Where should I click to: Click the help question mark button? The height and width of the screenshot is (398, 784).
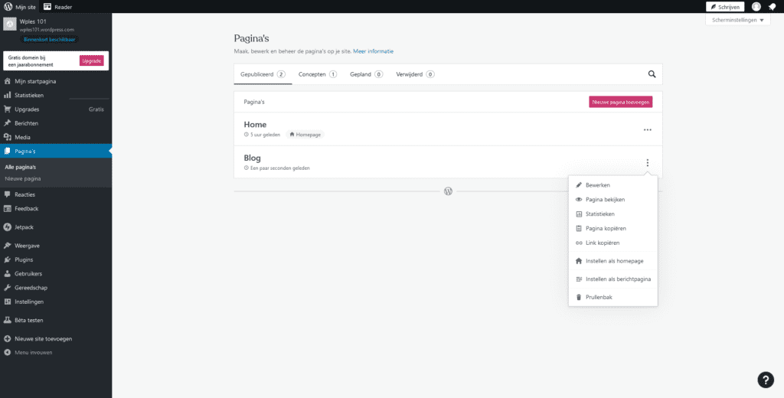tap(766, 380)
